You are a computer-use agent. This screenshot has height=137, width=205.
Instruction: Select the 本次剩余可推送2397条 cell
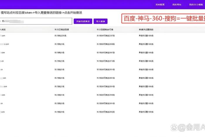[x=106, y=36]
